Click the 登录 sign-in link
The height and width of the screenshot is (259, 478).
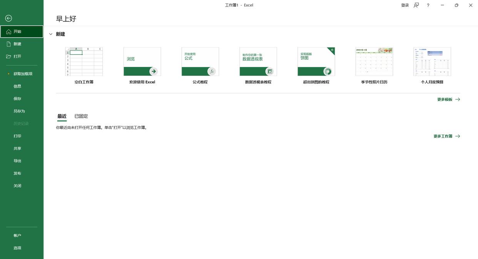tap(405, 5)
